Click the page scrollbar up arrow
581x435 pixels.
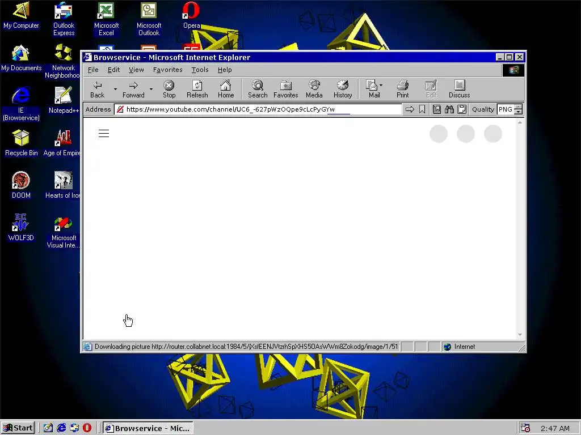click(x=520, y=122)
